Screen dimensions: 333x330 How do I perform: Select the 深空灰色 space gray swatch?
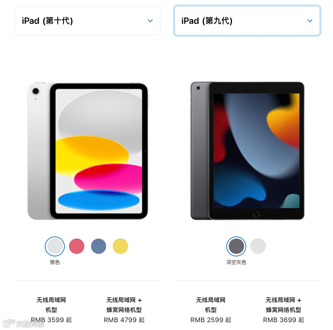coord(236,246)
